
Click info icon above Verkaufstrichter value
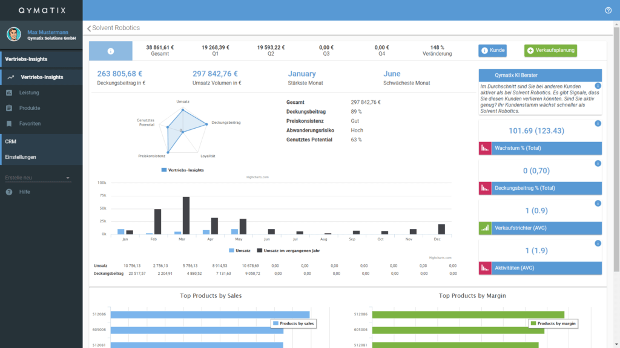pos(598,203)
